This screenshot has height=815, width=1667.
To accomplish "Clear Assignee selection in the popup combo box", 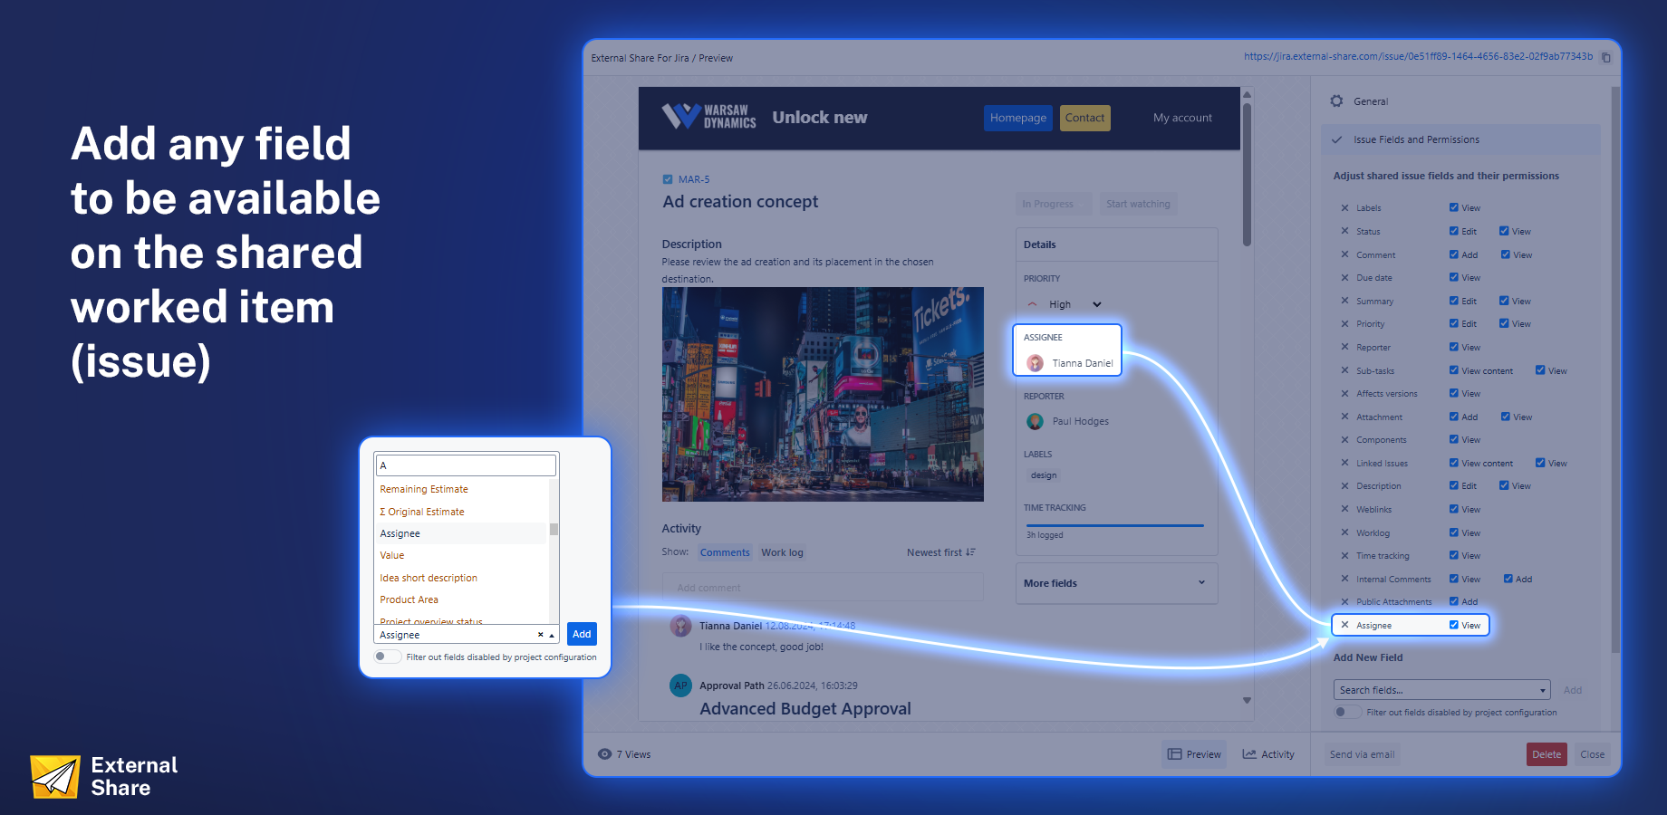I will 541,635.
